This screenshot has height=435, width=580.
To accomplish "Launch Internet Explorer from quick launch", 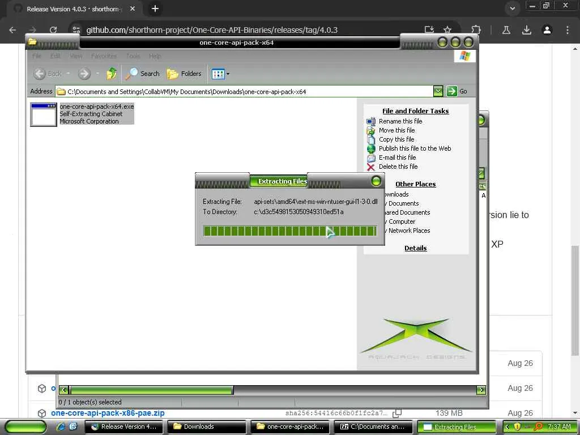I will (61, 427).
